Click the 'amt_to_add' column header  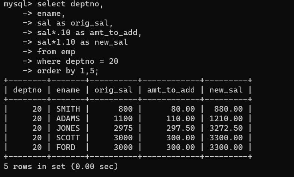tap(171, 90)
